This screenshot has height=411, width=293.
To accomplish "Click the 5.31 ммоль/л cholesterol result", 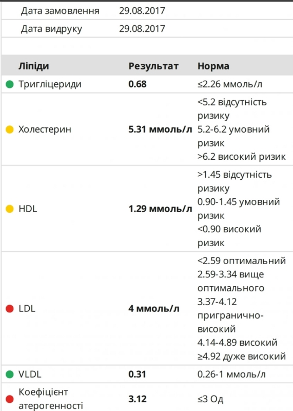I will 160,129.
